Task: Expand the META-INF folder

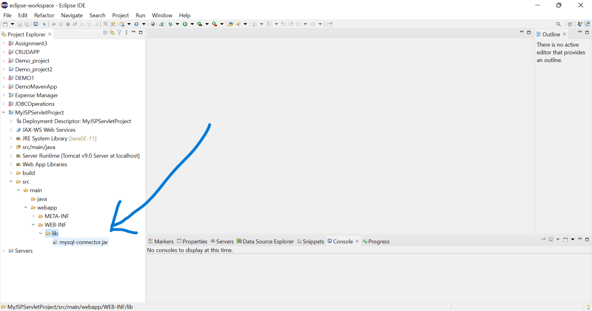Action: pos(33,216)
